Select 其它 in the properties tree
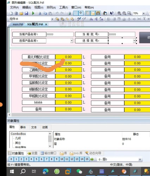Viewport: 150px width, 176px height. (18, 143)
